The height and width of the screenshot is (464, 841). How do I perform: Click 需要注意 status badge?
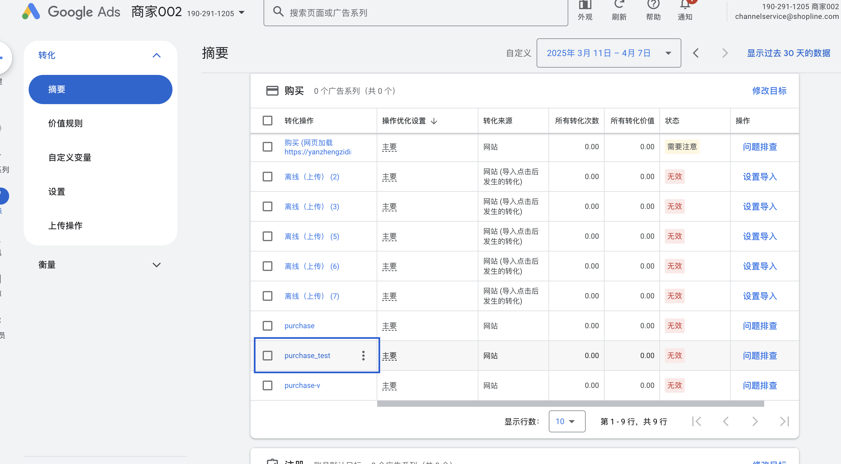[682, 146]
